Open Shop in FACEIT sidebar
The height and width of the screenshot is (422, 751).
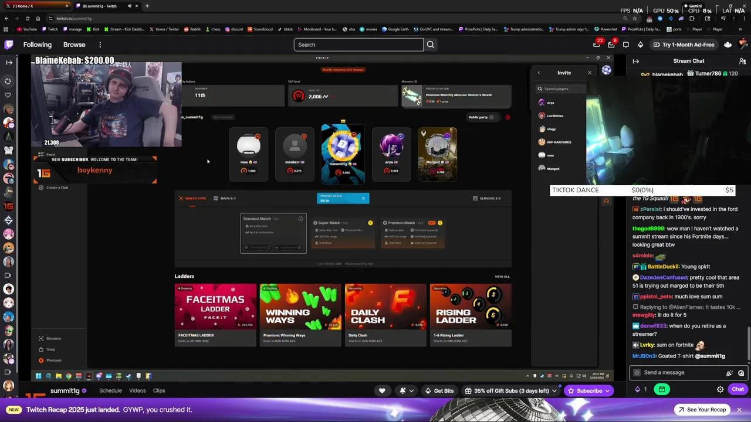(x=48, y=349)
